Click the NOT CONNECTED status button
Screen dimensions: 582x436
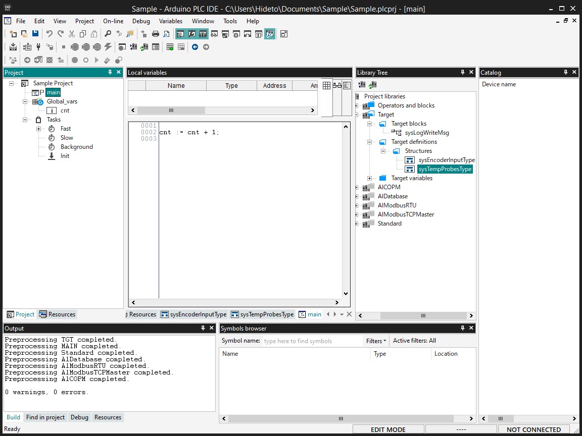(x=533, y=429)
